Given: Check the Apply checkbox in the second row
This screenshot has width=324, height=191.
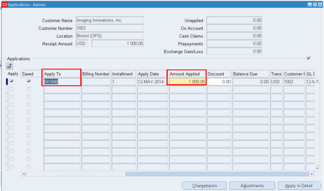Looking at the screenshot, I should [12, 89].
